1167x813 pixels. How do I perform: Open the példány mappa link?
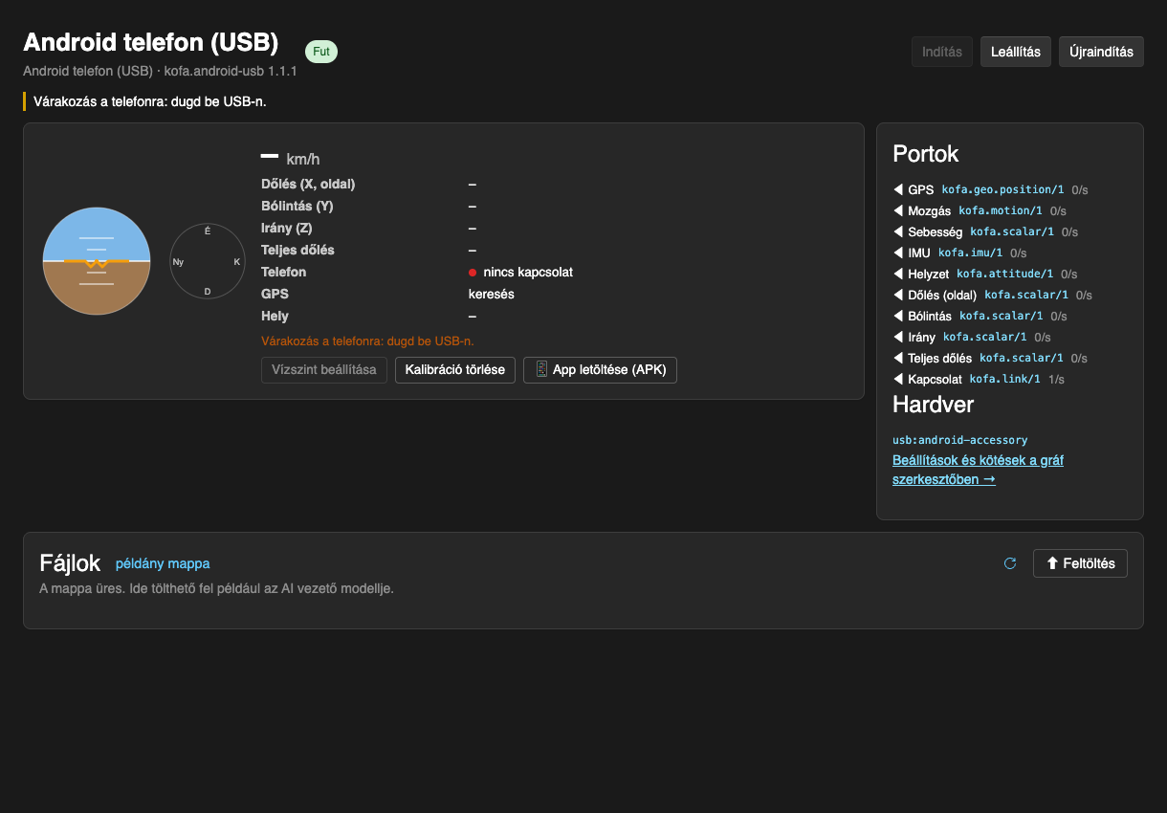pos(163,563)
